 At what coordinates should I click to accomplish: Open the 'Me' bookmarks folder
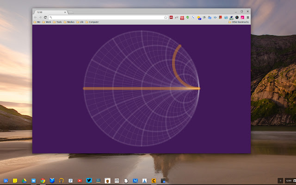pos(37,22)
